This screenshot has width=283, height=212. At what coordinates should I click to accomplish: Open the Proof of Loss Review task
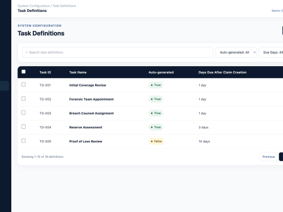pyautogui.click(x=86, y=141)
